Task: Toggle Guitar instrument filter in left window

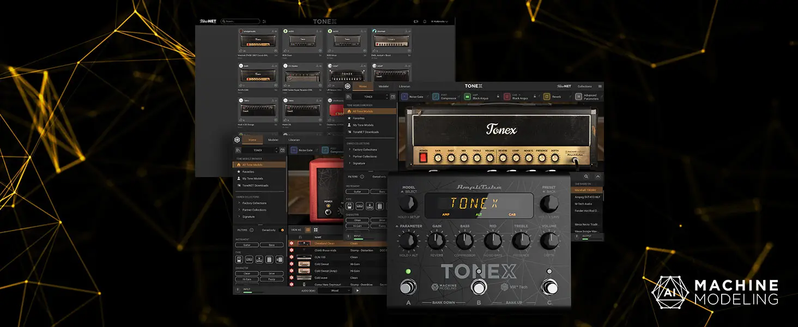Action: [247, 245]
